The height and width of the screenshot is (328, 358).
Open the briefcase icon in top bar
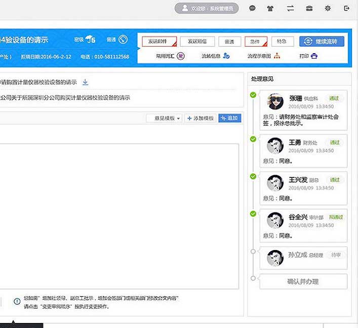pos(309,9)
